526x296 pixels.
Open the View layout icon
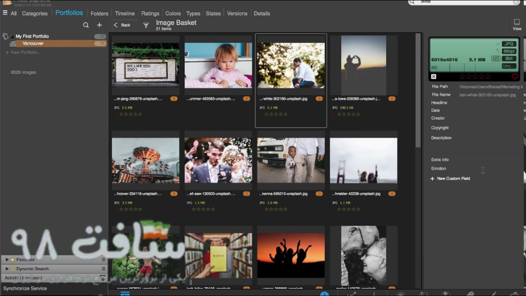point(517,25)
